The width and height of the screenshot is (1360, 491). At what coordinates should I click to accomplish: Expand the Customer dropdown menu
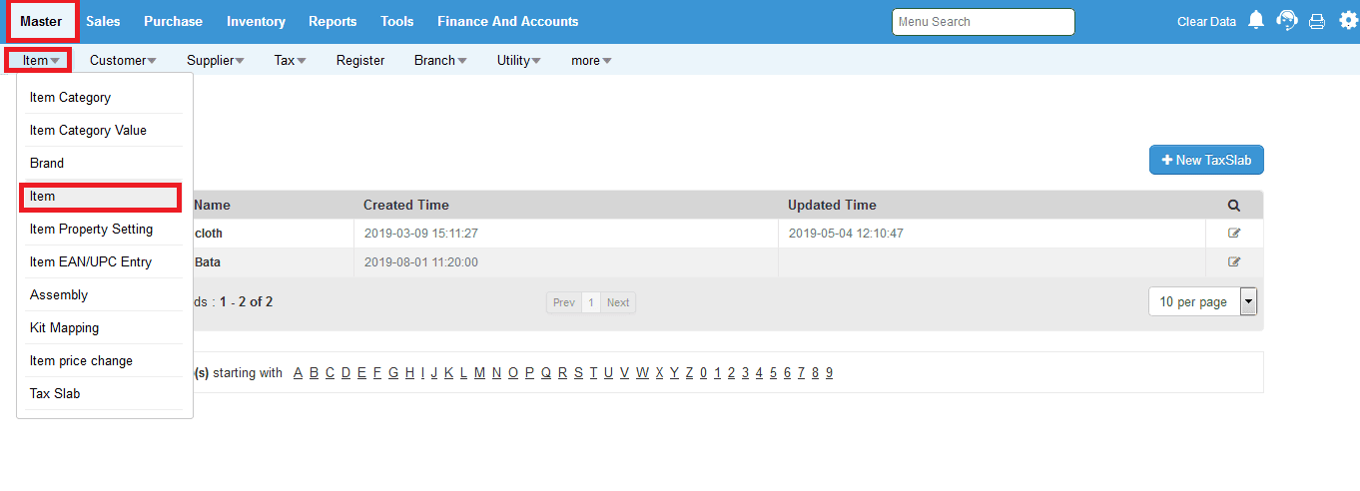(123, 61)
